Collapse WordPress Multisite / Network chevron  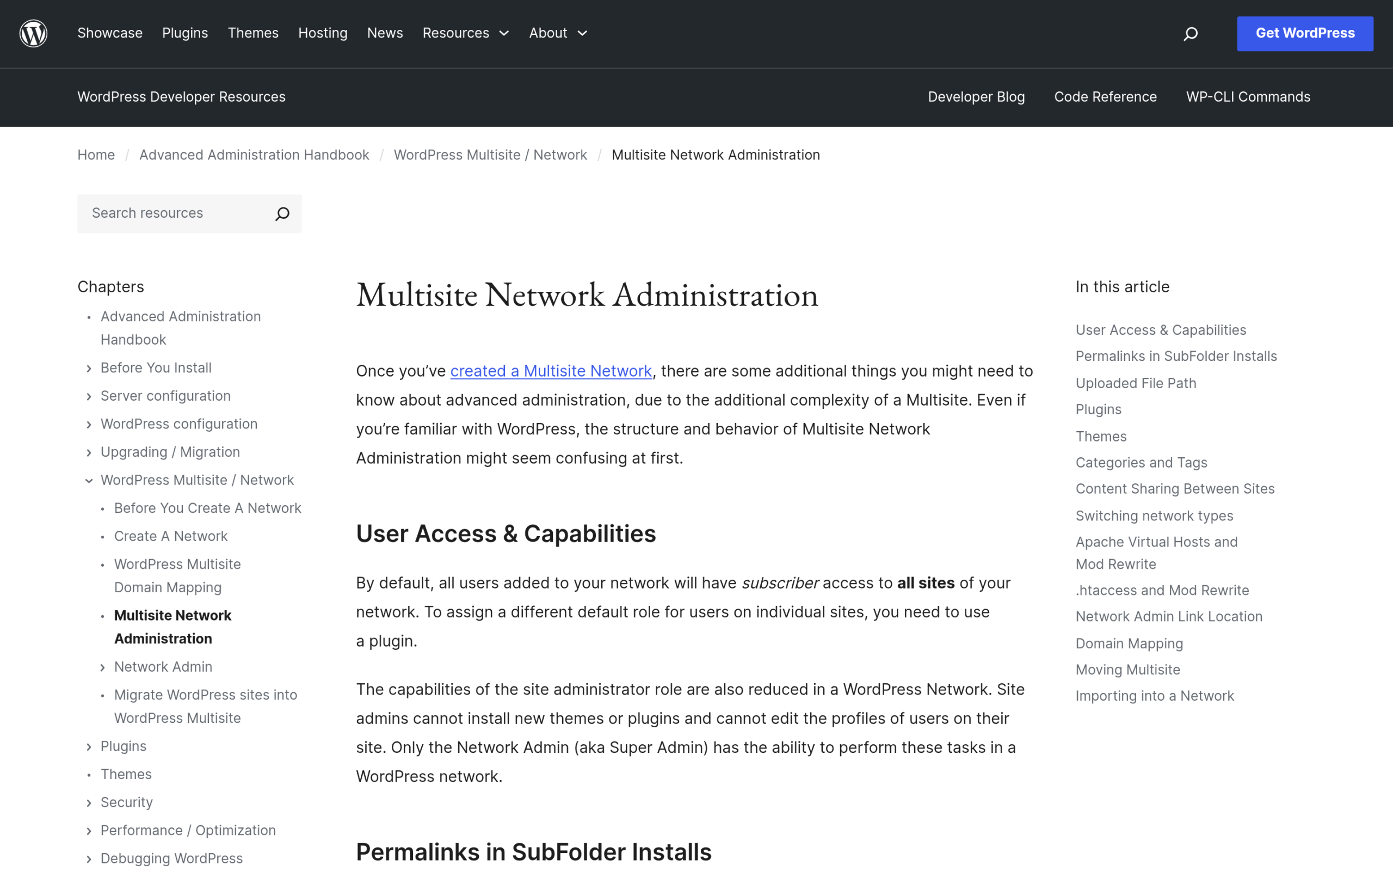coord(89,481)
